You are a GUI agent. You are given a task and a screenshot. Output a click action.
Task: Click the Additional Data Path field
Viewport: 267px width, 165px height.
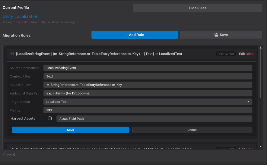point(148,93)
